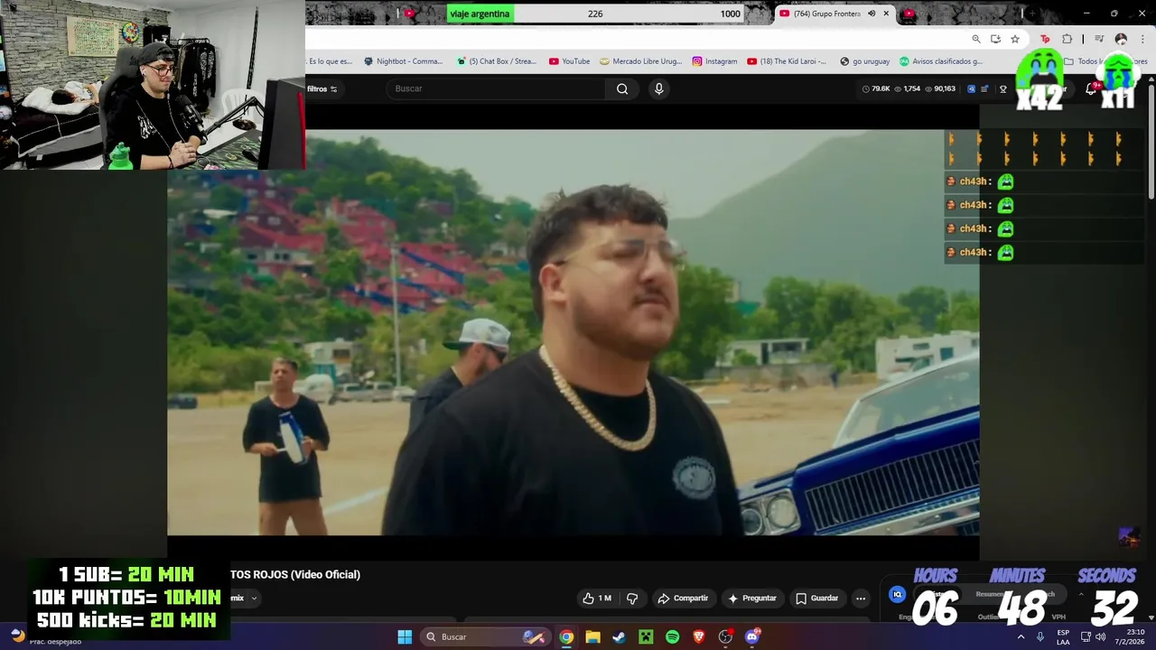
Task: Open File Explorer from the taskbar
Action: [592, 636]
